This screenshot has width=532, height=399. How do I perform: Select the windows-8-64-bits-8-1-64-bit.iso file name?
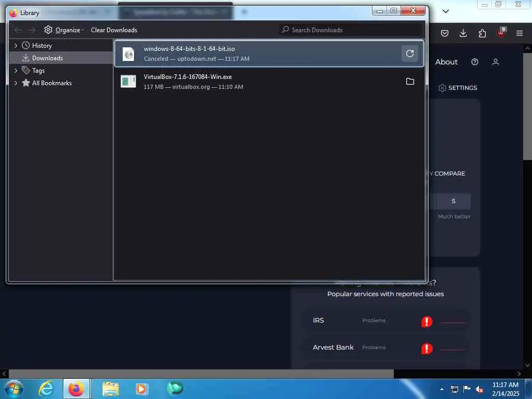(x=189, y=48)
